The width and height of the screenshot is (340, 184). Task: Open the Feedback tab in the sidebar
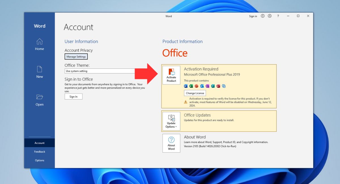coord(39,152)
